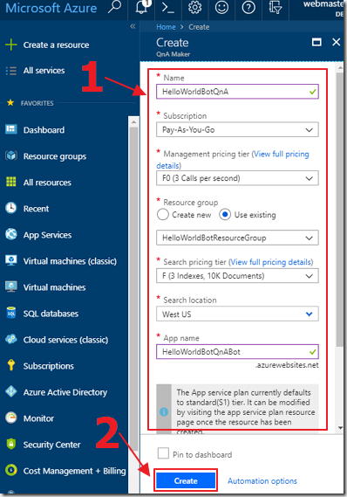347x497 pixels.
Task: Open portal settings gear icon
Action: pyautogui.click(x=194, y=7)
